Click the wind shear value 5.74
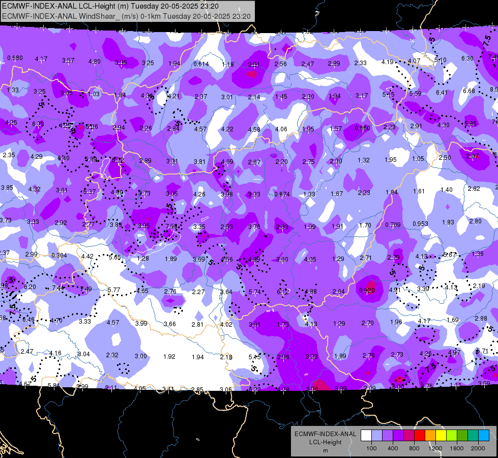The height and width of the screenshot is (458, 498). [x=254, y=292]
